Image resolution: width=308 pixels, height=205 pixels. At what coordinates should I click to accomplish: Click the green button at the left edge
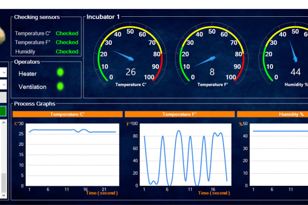pos(3,111)
